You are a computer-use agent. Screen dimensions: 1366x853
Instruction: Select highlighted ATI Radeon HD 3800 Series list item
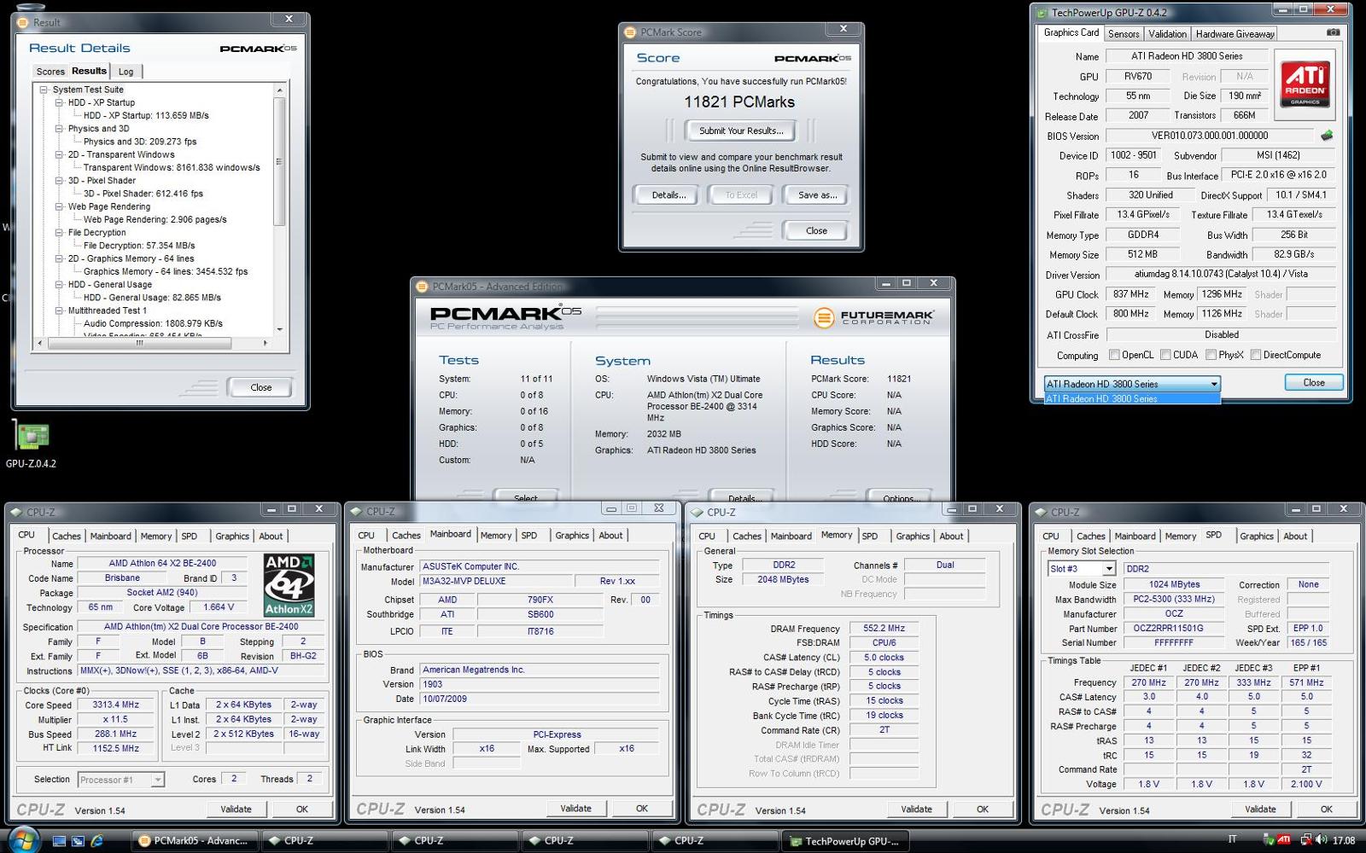pos(1132,398)
